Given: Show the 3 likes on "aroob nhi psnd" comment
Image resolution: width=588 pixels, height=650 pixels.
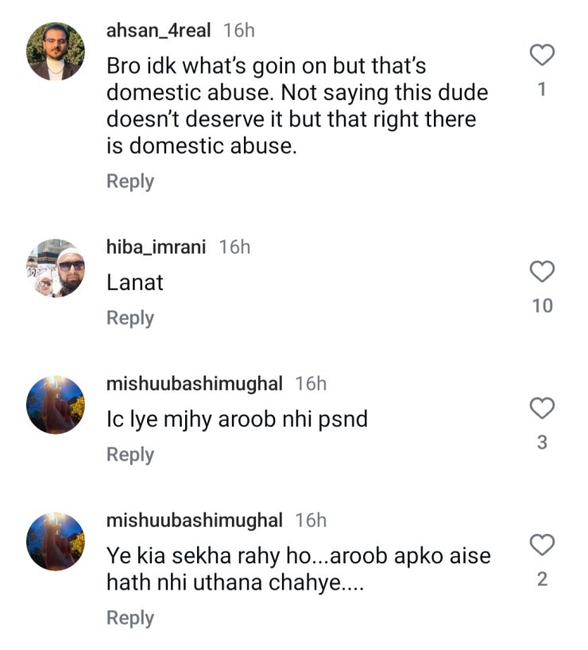Looking at the screenshot, I should pyautogui.click(x=542, y=443).
